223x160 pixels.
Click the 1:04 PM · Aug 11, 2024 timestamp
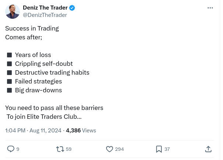[33, 131]
